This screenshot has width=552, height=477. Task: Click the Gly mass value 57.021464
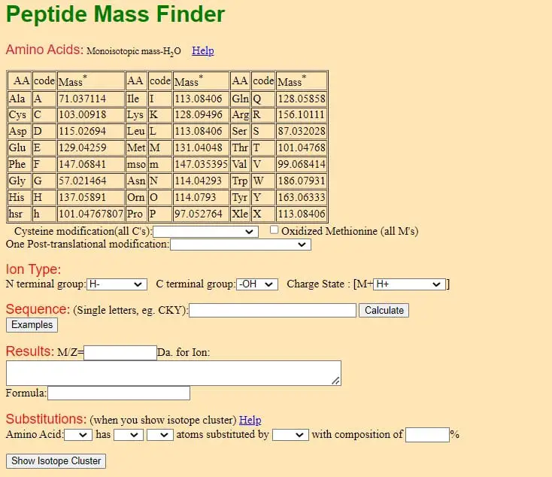(83, 181)
